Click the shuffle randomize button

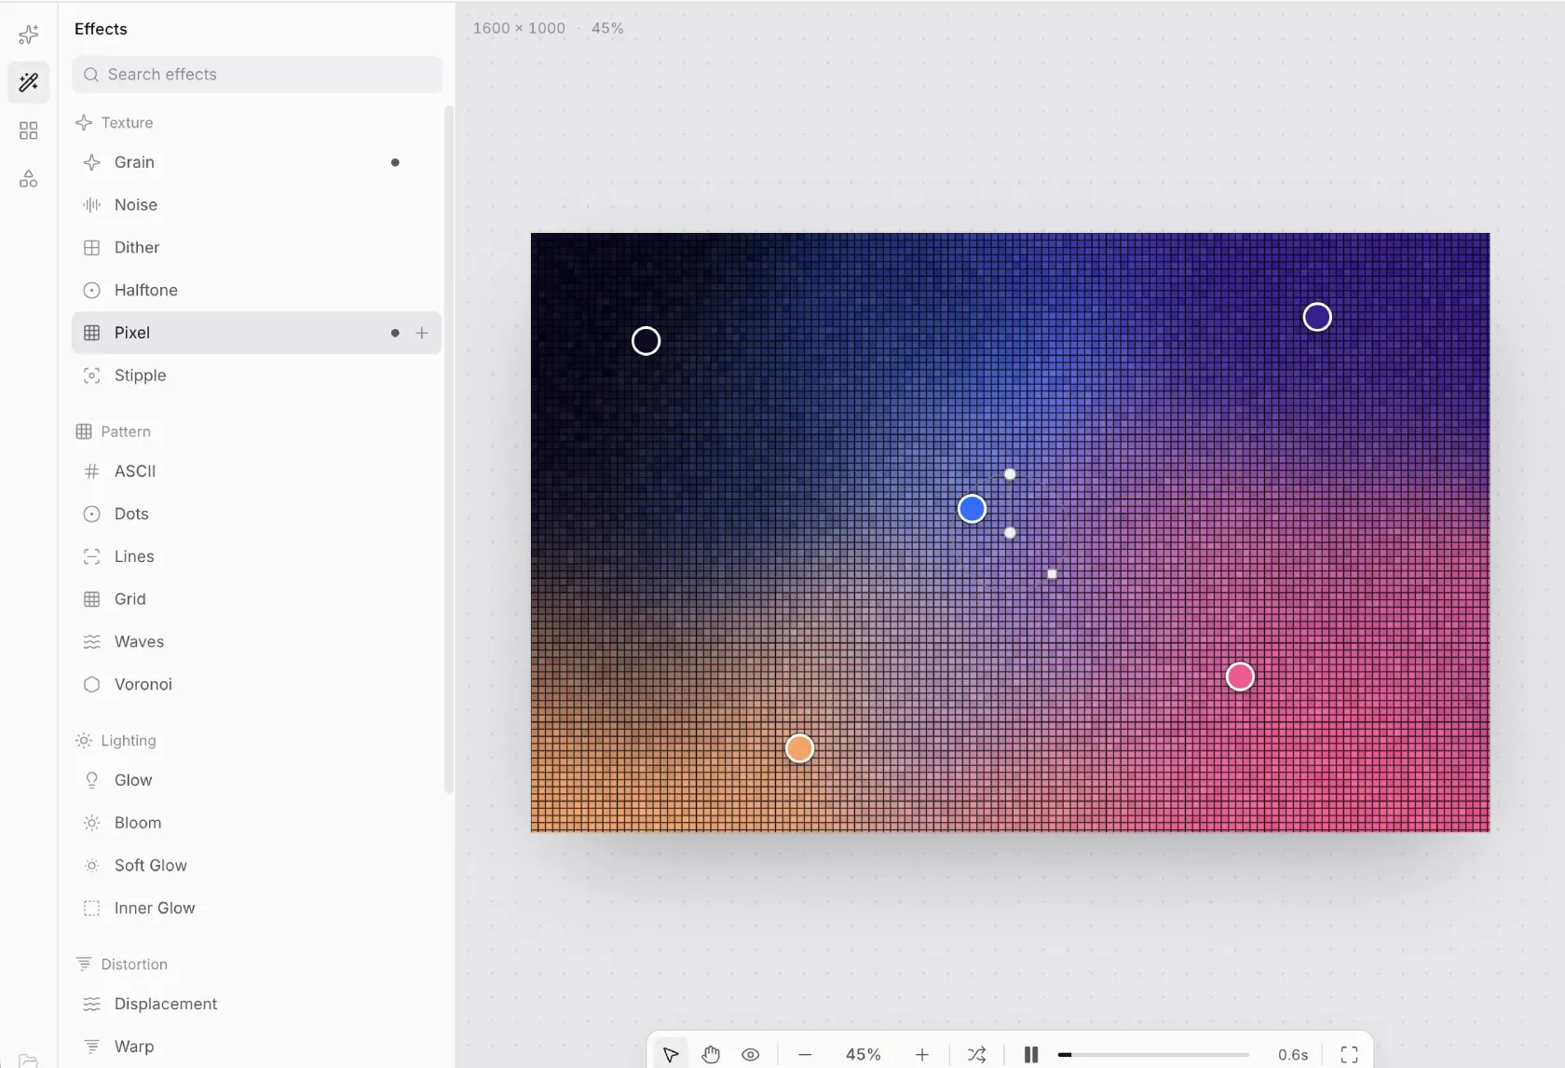976,1055
